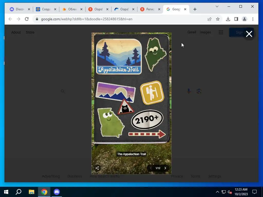Click Chrome icon in taskbar
Viewport: 263px width, 197px height.
(x=44, y=192)
